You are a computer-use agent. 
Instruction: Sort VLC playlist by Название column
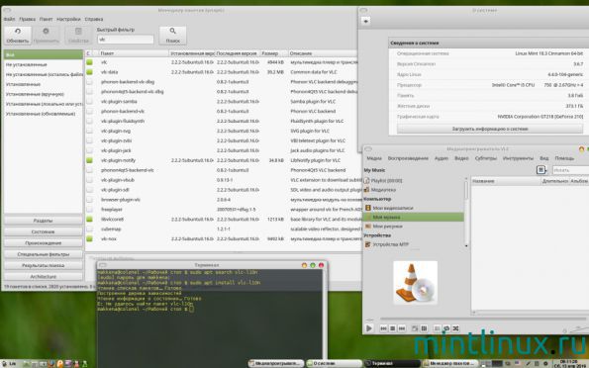click(506, 181)
